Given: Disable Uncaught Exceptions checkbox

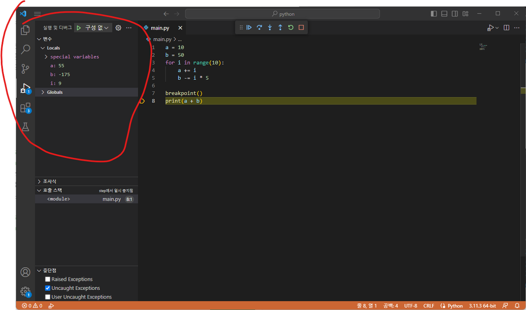Looking at the screenshot, I should (x=48, y=288).
